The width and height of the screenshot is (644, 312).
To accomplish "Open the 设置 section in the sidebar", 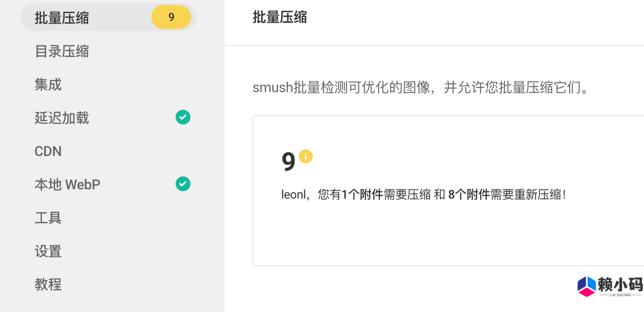I will (48, 251).
